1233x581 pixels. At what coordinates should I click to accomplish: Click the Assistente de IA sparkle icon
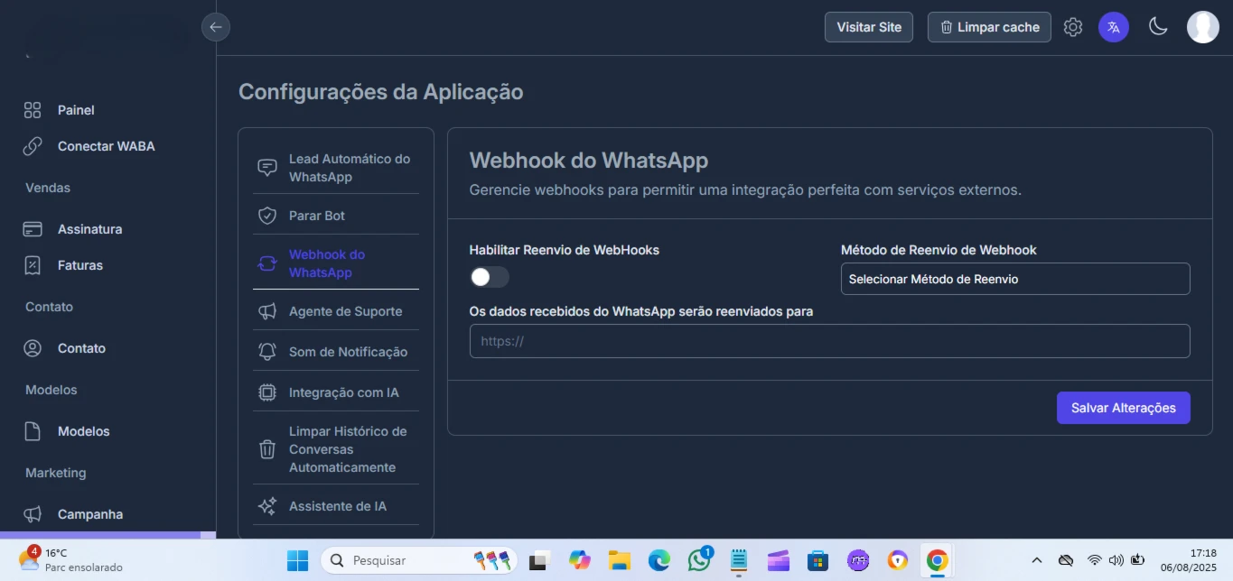click(x=267, y=506)
